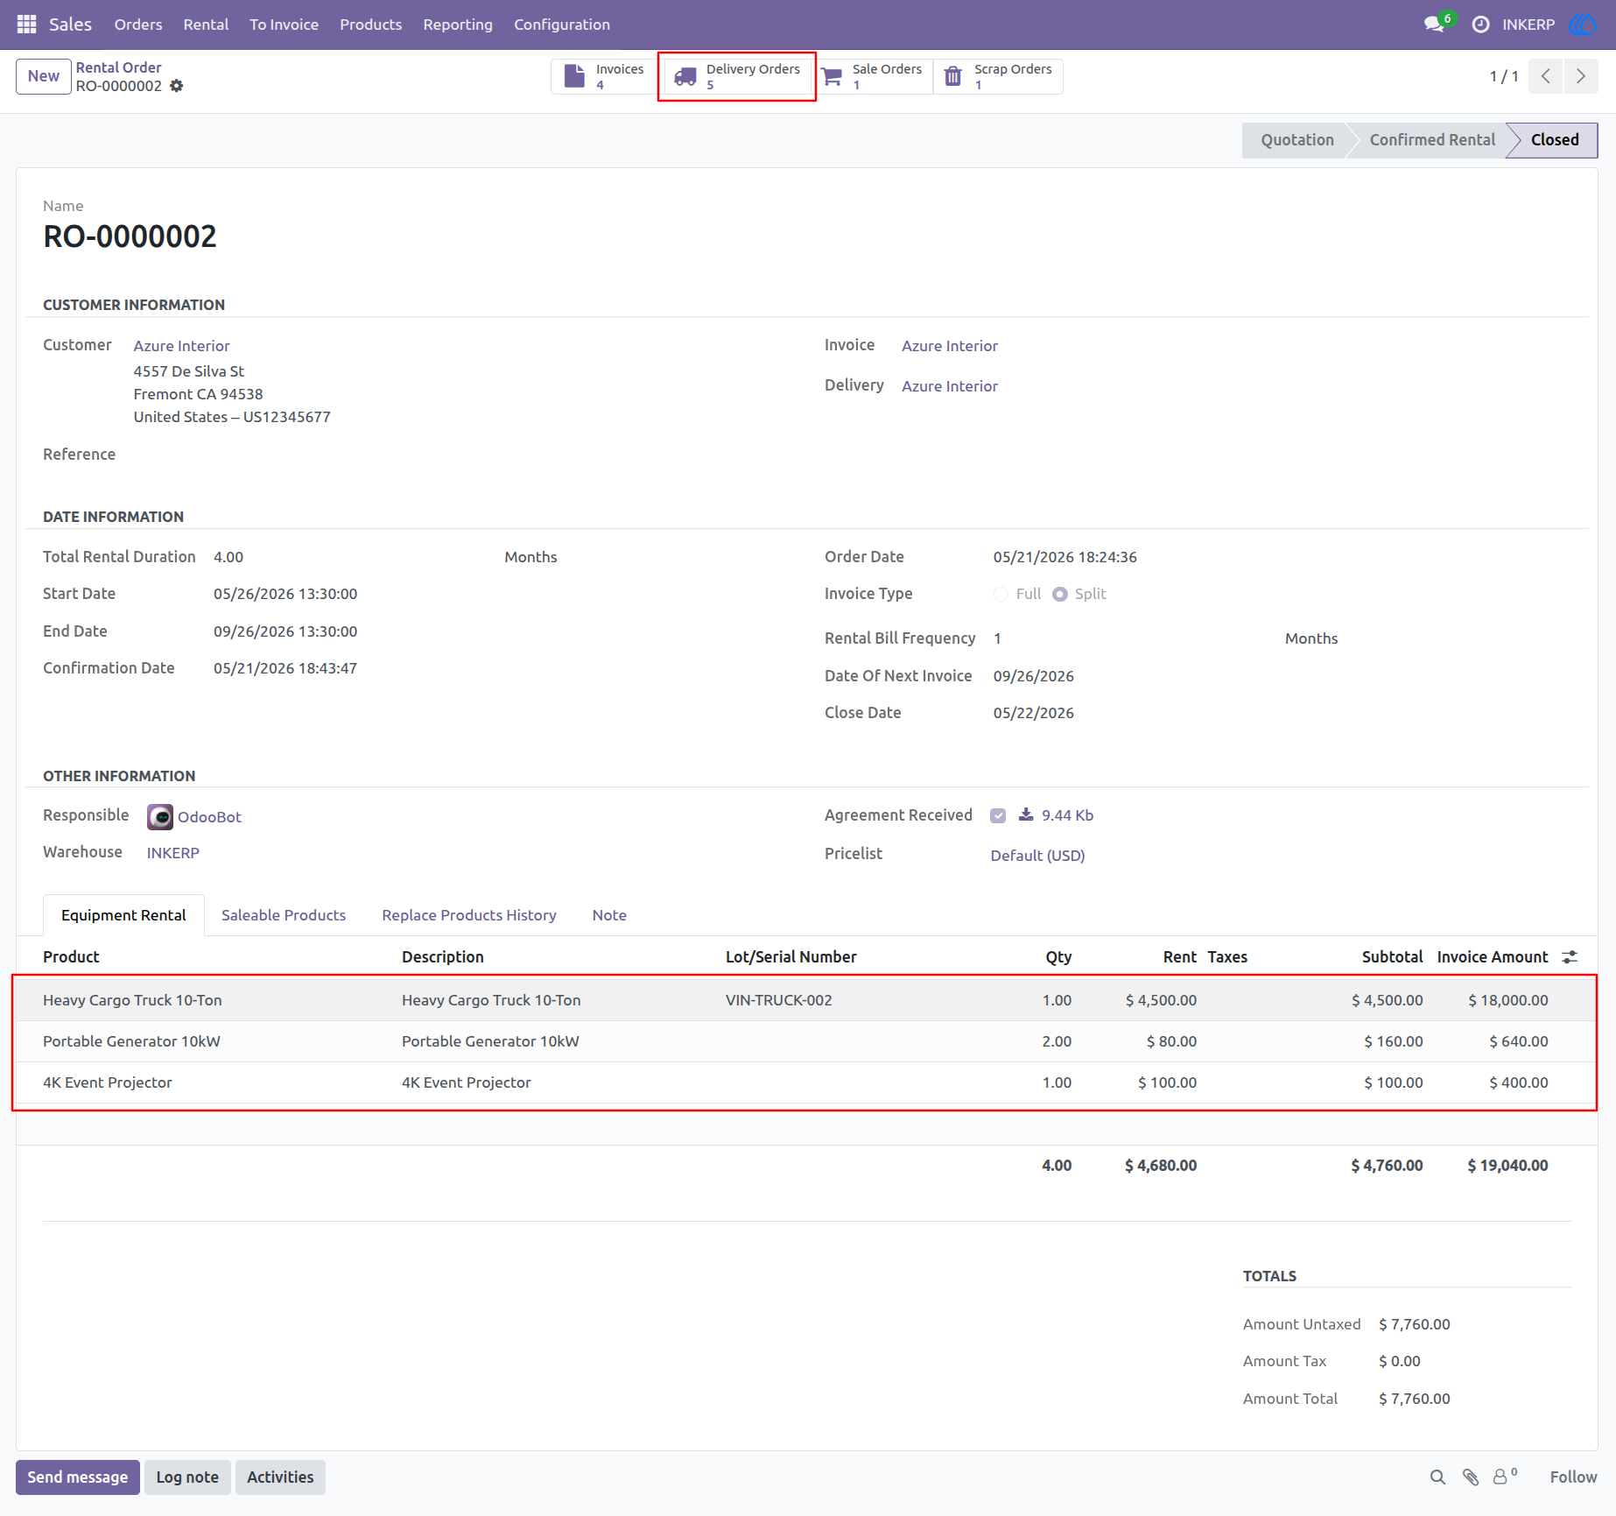Image resolution: width=1616 pixels, height=1516 pixels.
Task: Click Follow button
Action: click(x=1573, y=1477)
